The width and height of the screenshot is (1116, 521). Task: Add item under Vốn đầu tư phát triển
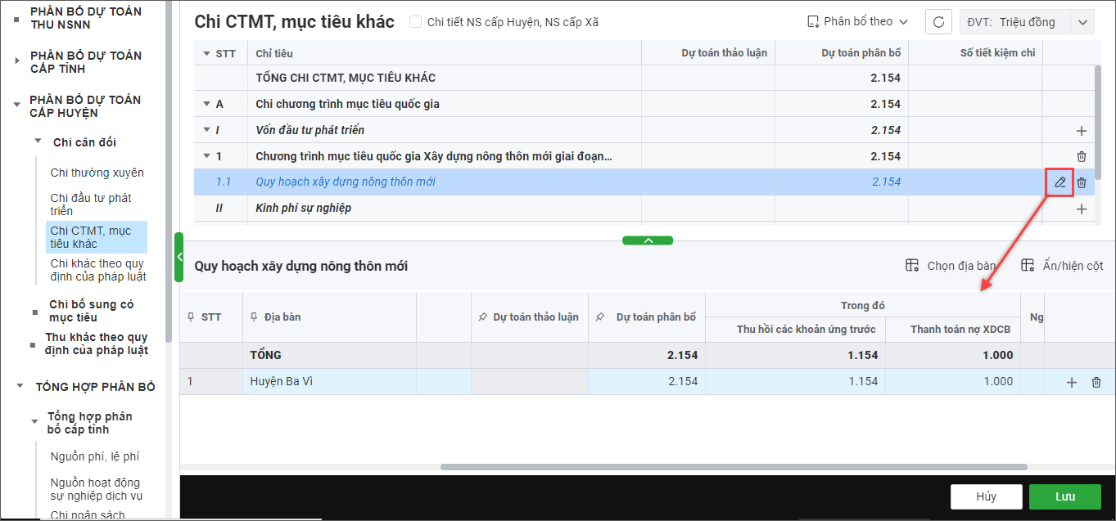point(1082,130)
